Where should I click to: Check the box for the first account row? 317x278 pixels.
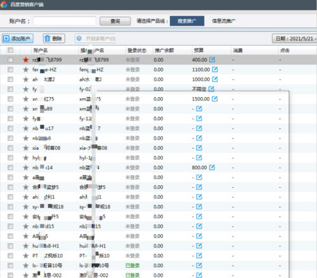pos(10,60)
